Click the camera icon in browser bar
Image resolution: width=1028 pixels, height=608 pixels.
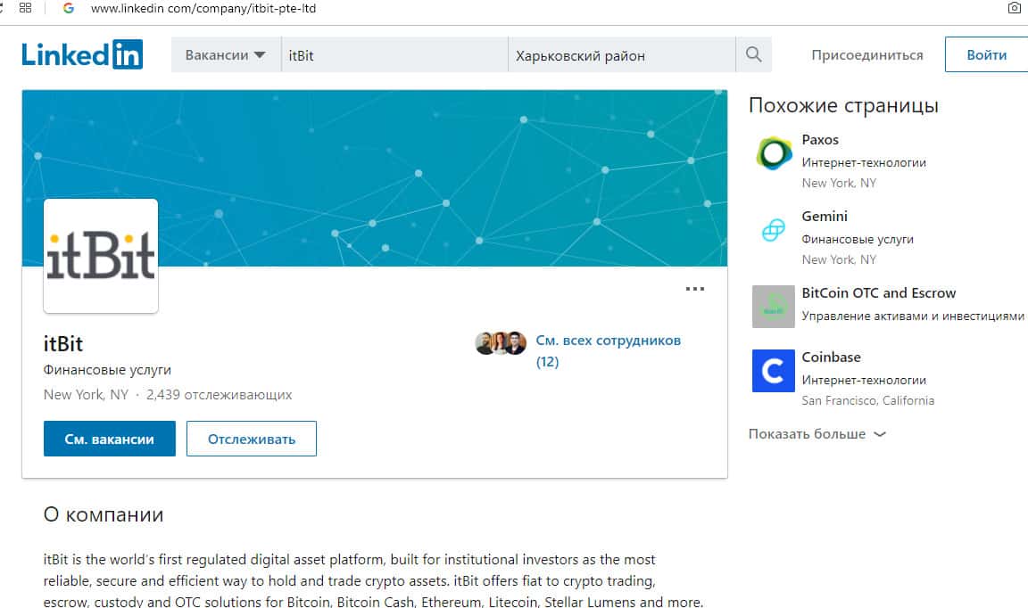(x=1014, y=9)
